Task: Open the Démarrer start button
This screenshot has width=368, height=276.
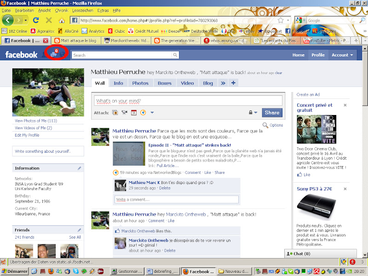Action: 14,271
